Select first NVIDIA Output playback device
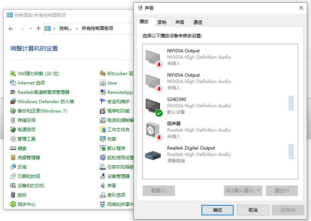This screenshot has width=311, height=221. point(220,57)
